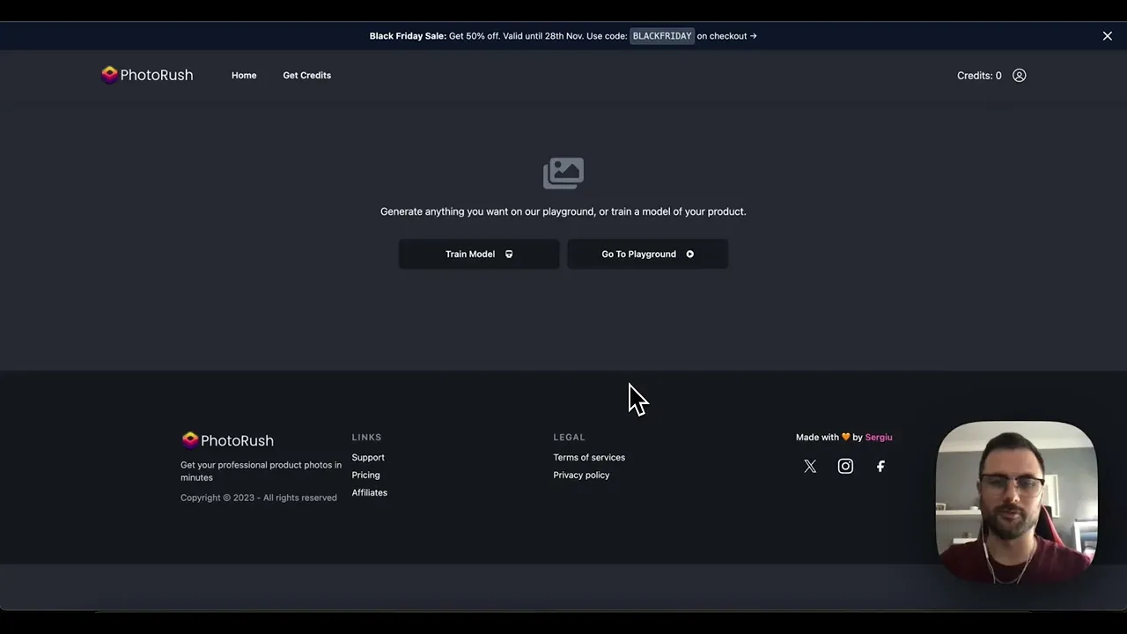Click the footer PhotoRush logo
The image size is (1127, 634).
(227, 440)
